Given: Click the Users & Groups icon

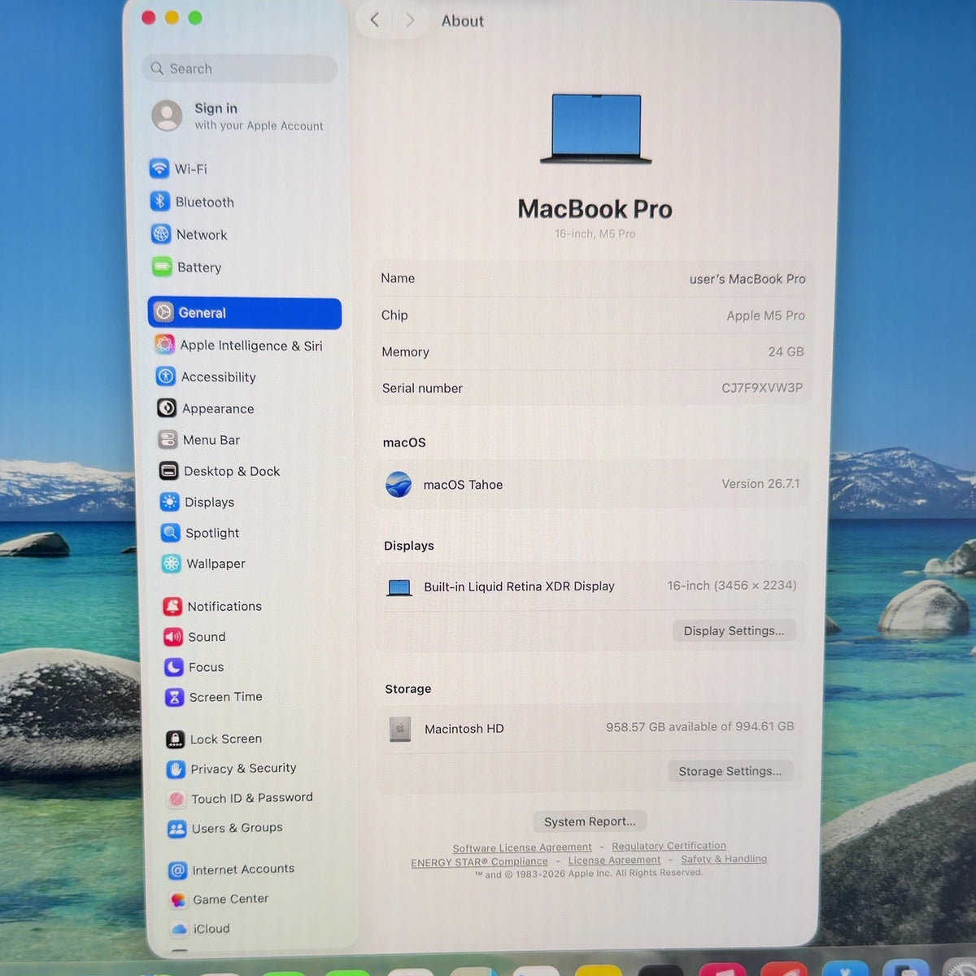Looking at the screenshot, I should click(177, 829).
